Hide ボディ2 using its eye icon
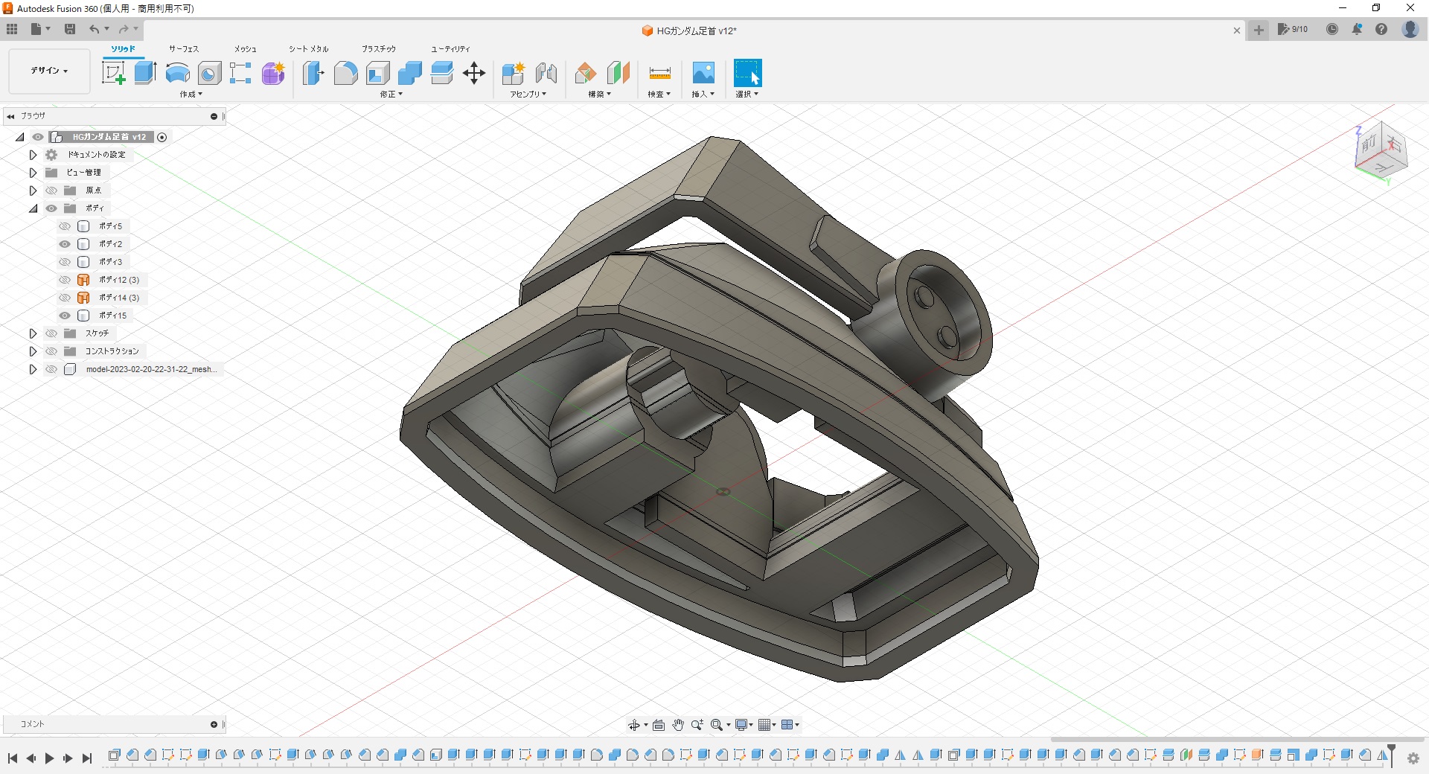Screen dimensions: 1429x774 pyautogui.click(x=65, y=244)
